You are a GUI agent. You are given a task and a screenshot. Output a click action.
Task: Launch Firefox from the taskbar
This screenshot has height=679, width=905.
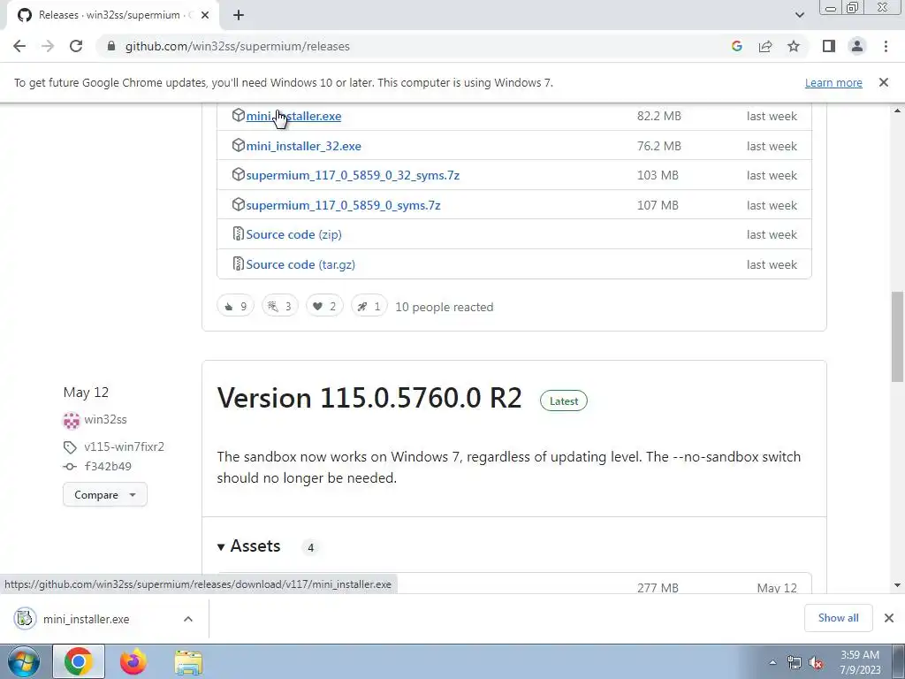point(133,661)
